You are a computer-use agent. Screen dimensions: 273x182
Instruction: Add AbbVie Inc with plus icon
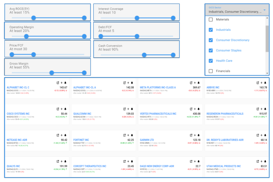tap(261, 83)
